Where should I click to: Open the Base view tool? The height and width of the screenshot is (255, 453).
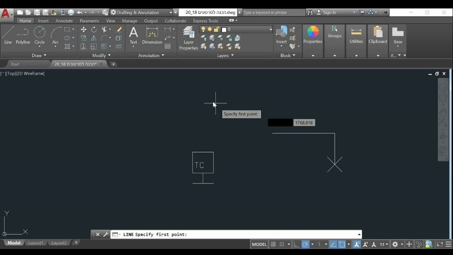(x=398, y=35)
